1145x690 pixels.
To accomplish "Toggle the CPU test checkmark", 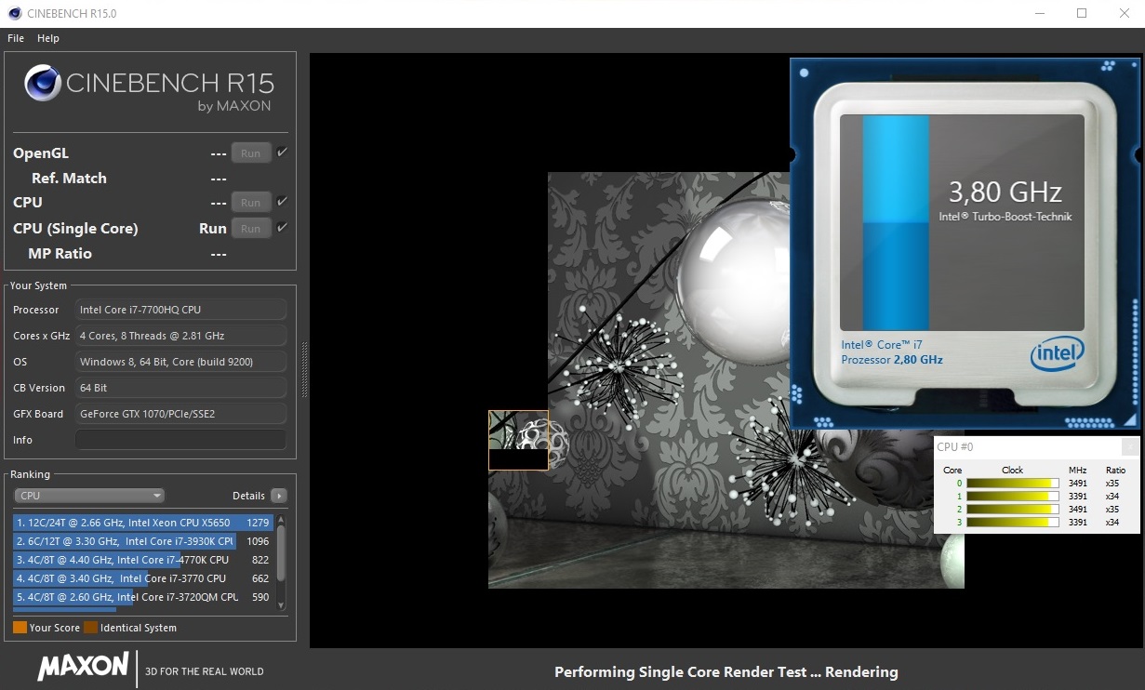I will click(x=283, y=202).
